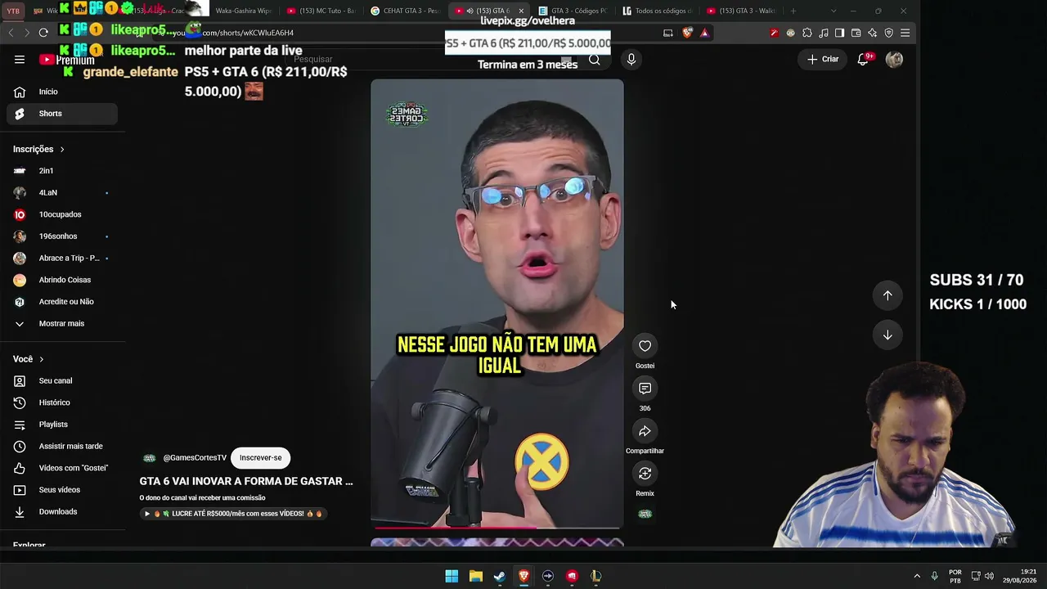1047x589 pixels.
Task: Open Playlists in sidebar
Action: click(62, 425)
